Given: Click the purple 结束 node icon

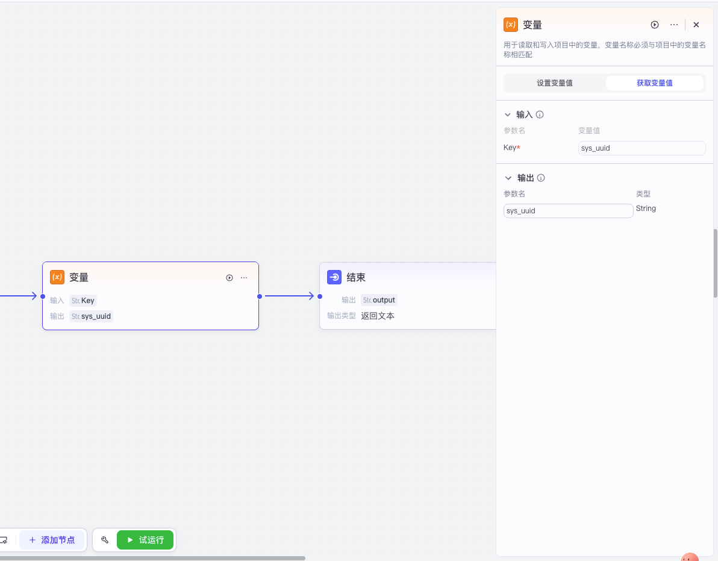Looking at the screenshot, I should click(x=334, y=277).
